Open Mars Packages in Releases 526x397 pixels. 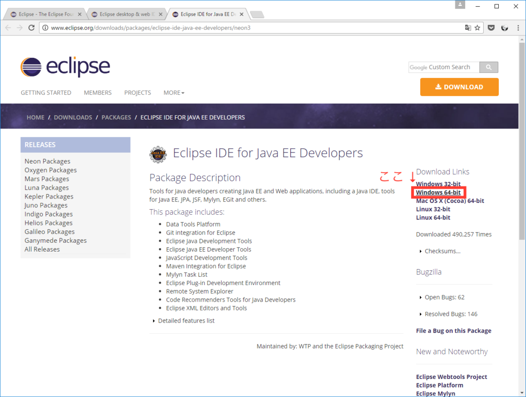[47, 179]
